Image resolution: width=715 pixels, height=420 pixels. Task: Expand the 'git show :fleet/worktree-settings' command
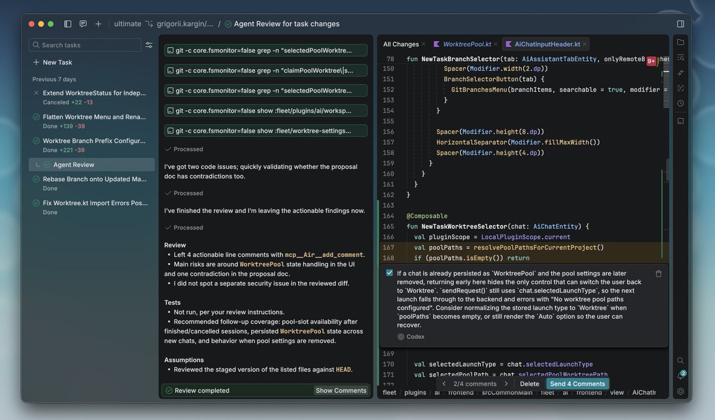[x=266, y=130]
